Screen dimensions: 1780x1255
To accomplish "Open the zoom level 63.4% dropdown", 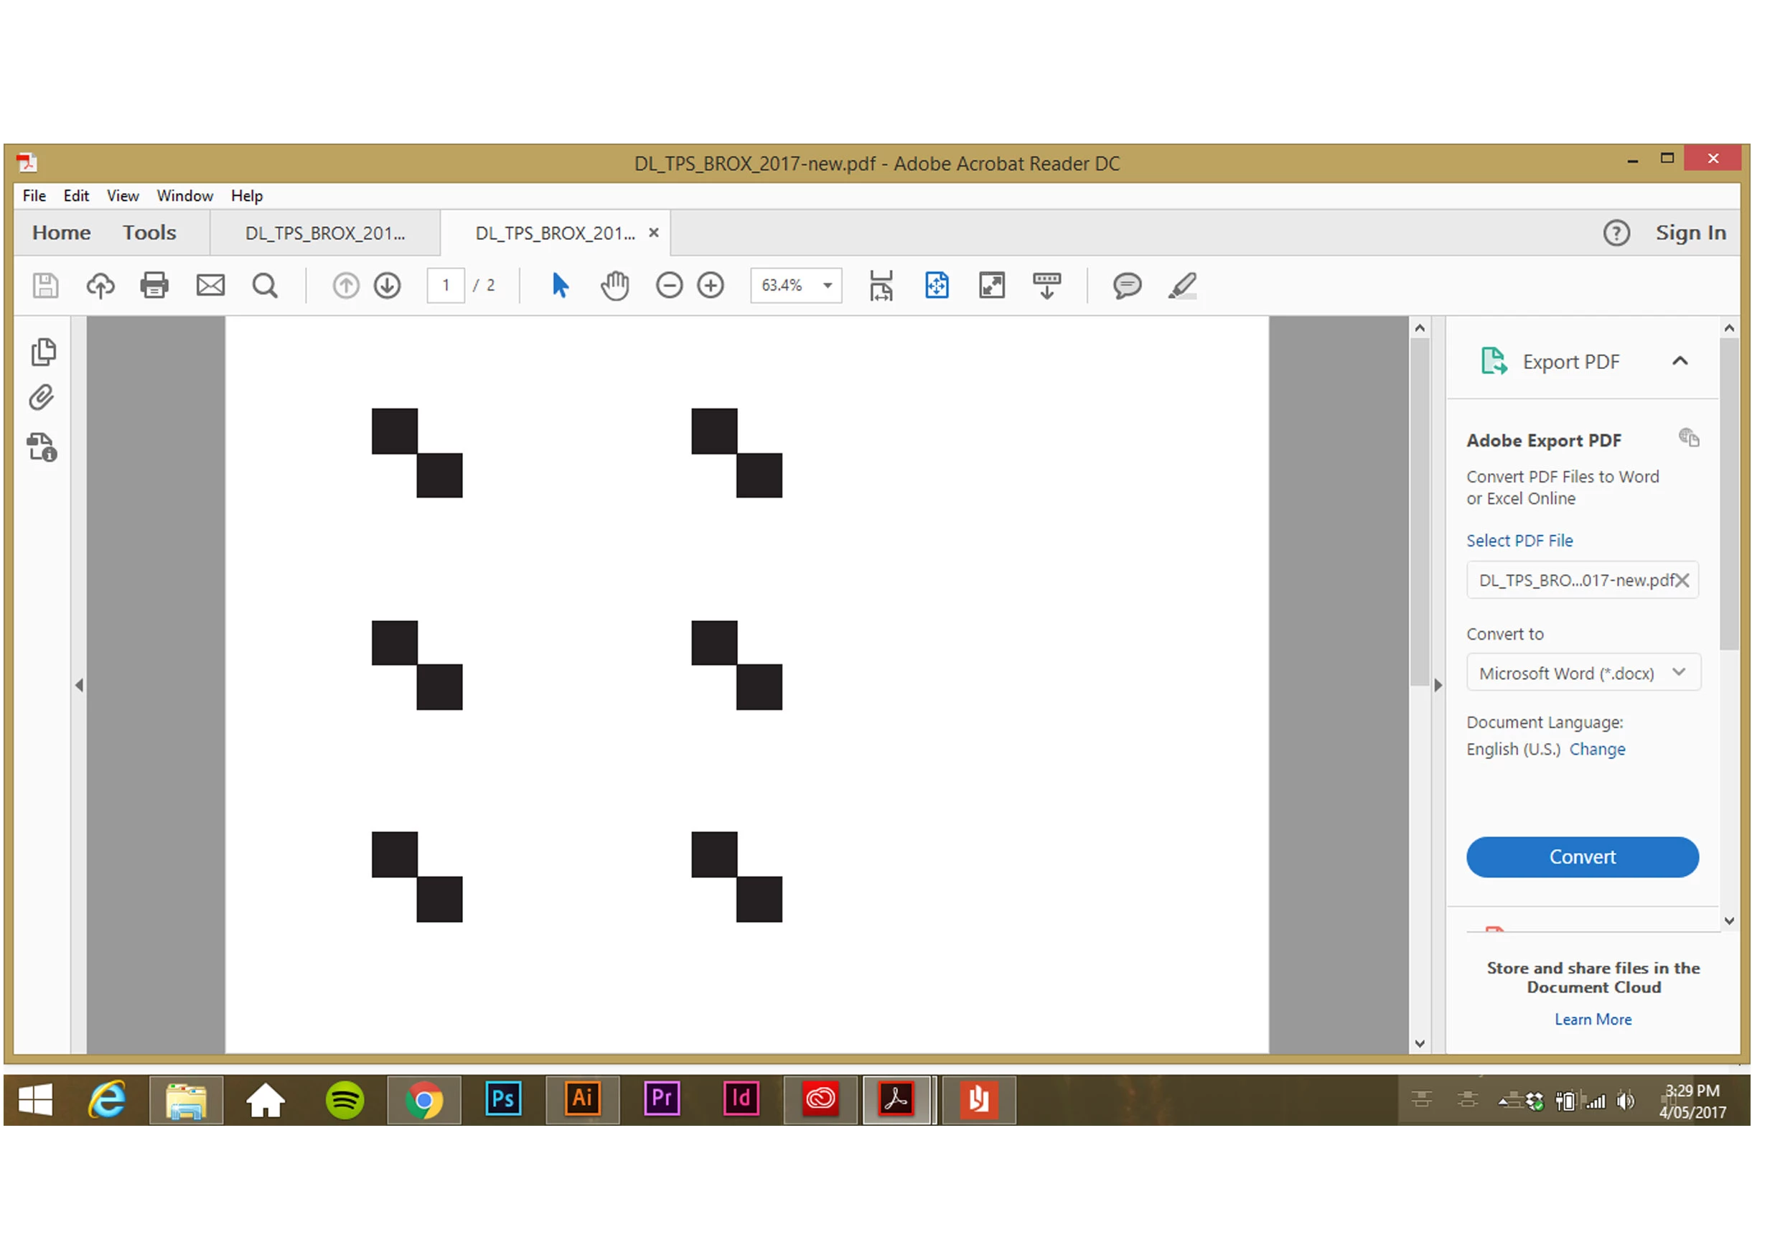I will 828,286.
